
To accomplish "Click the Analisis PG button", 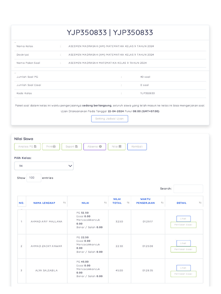I will coord(27,147).
